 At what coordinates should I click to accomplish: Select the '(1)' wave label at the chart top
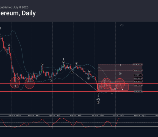coord(122,25)
